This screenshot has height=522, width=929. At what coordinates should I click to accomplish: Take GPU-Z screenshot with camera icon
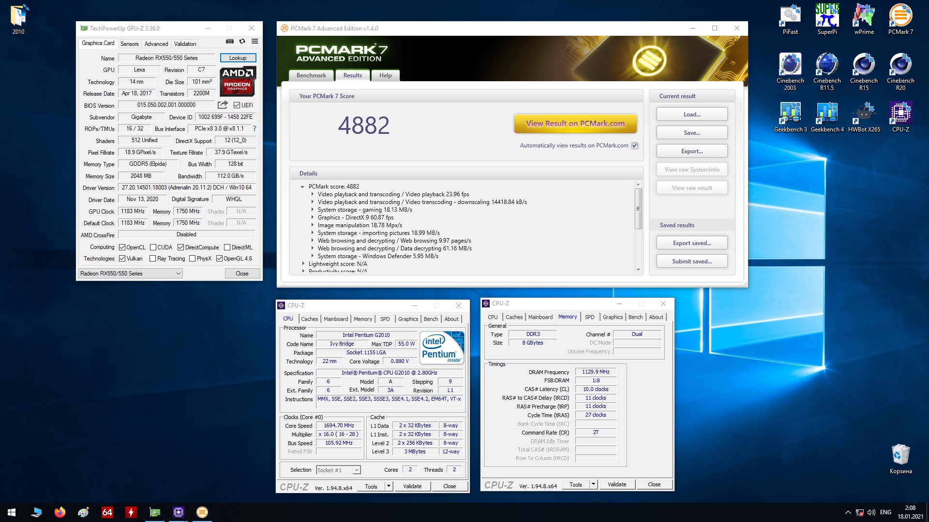[230, 42]
